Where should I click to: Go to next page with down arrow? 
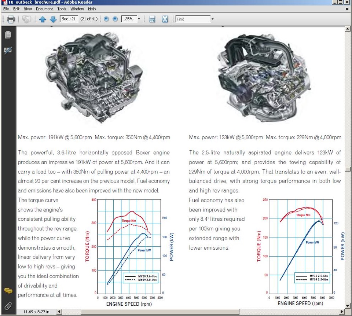53,19
